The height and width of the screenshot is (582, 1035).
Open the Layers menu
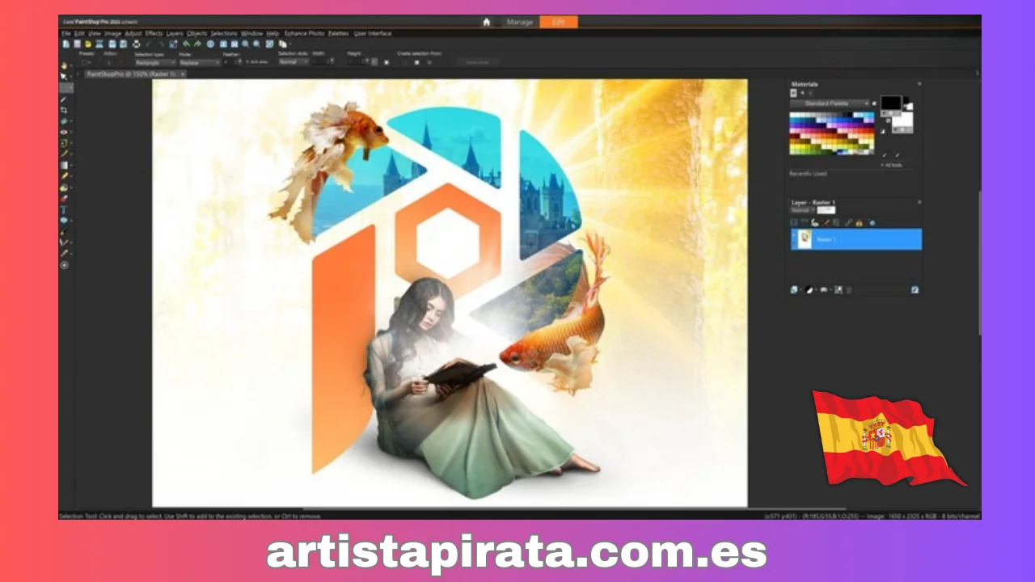tap(175, 33)
